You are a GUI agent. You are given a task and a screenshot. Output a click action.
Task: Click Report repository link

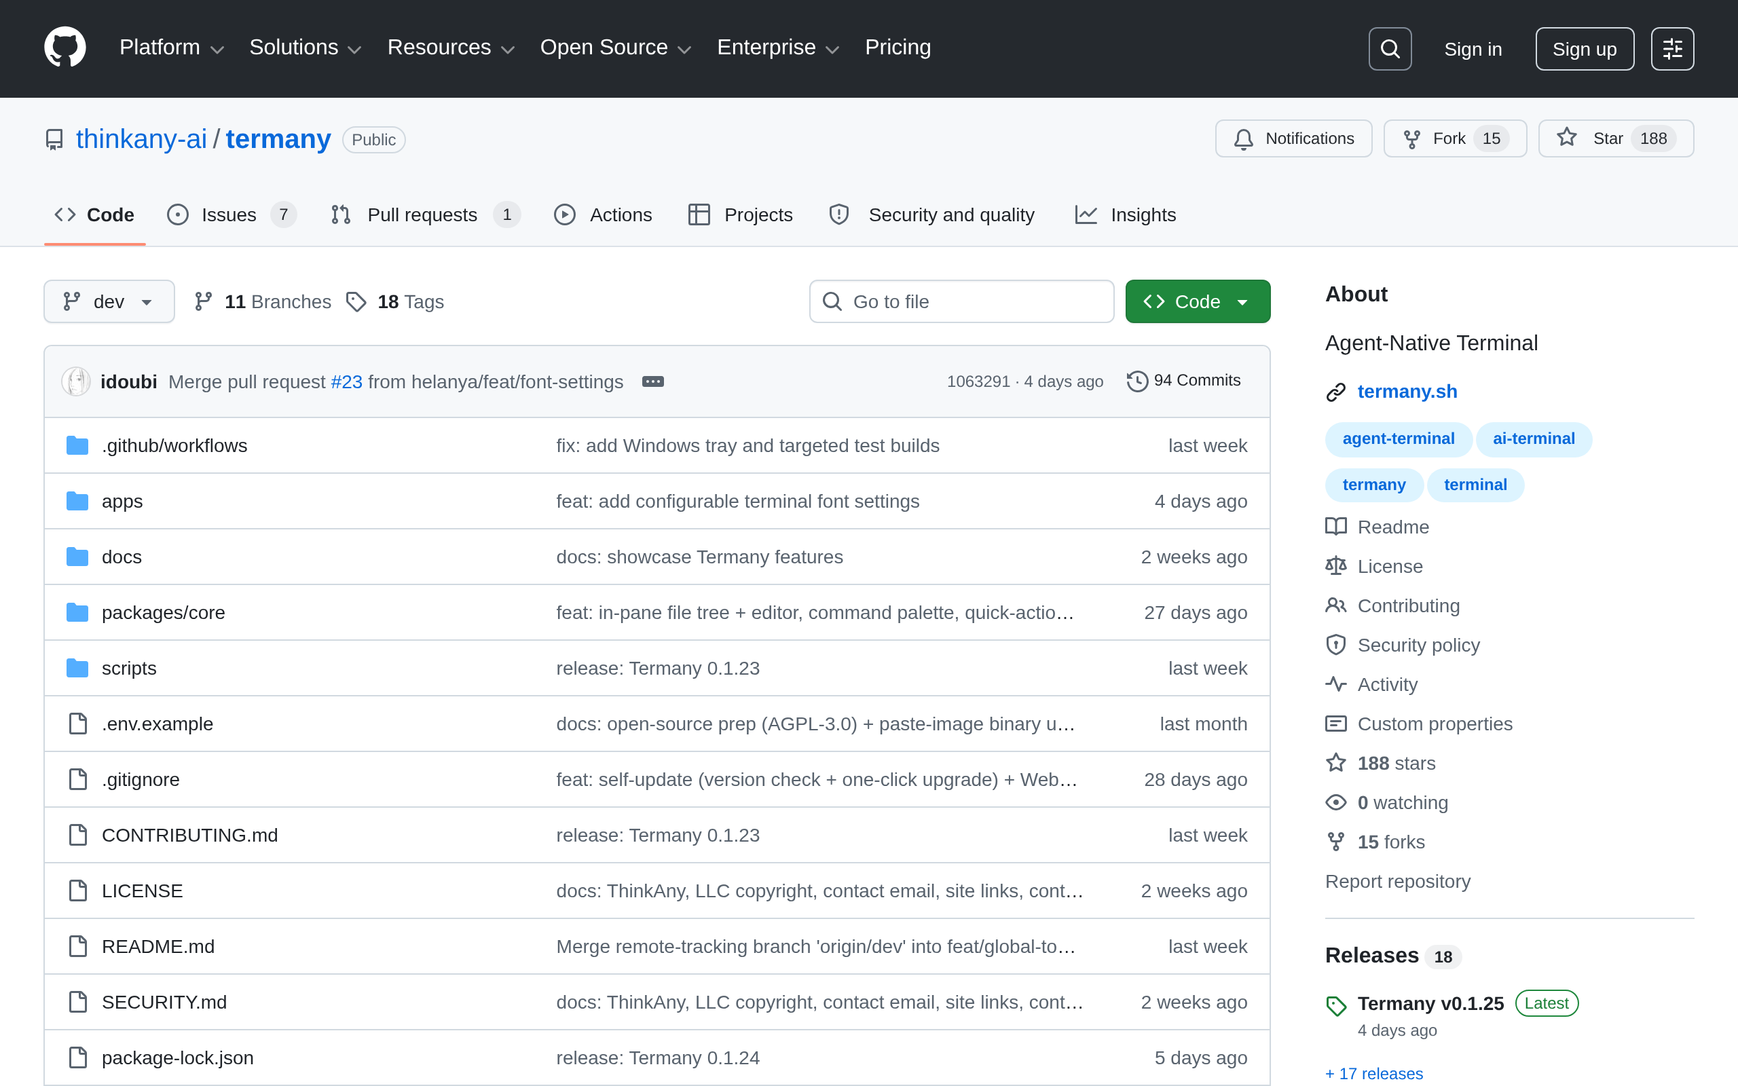pyautogui.click(x=1398, y=881)
